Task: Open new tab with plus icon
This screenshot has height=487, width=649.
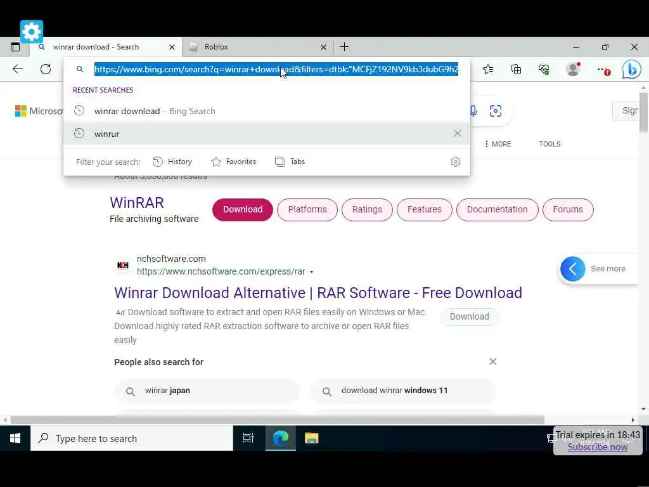Action: coord(344,47)
